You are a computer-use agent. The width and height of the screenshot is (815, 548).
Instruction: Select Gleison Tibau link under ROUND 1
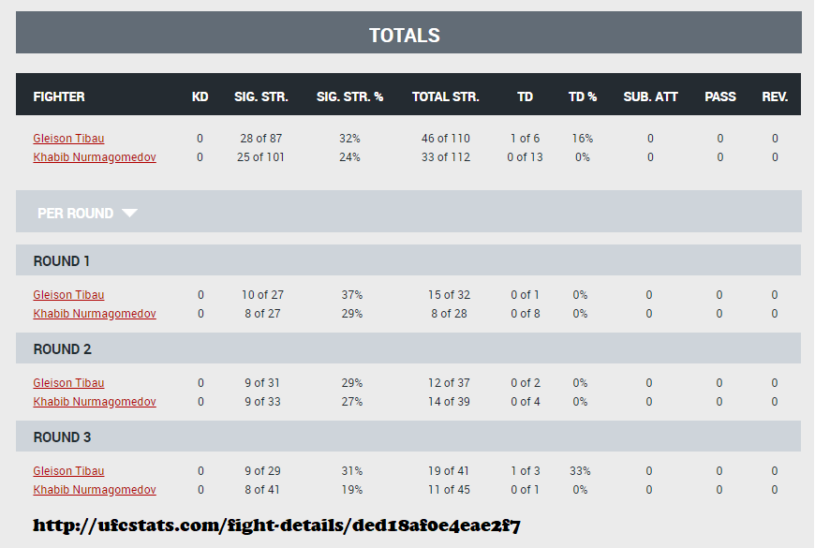pos(68,294)
